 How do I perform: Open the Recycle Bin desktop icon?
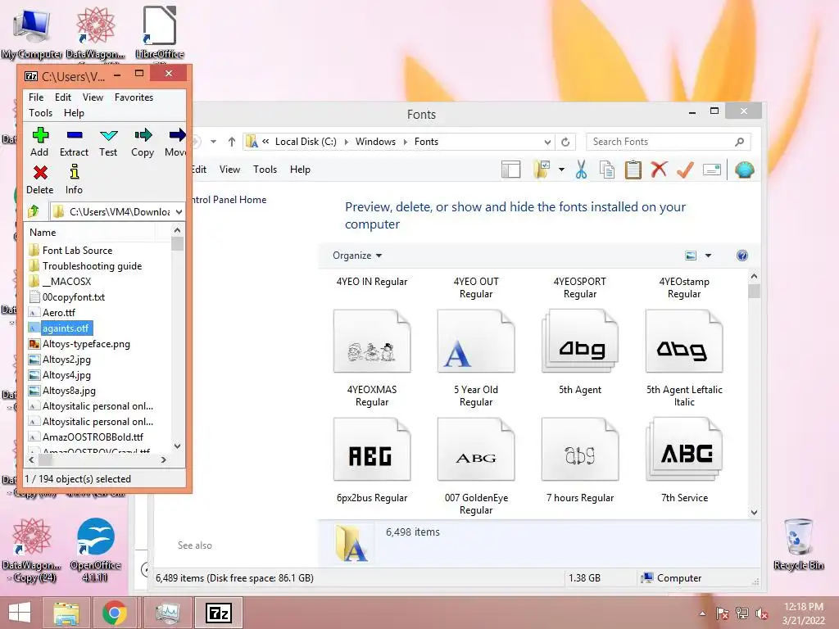(x=798, y=545)
